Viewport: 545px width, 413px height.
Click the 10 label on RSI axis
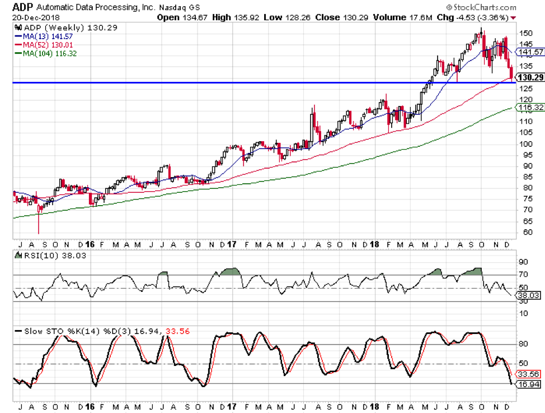click(x=523, y=313)
